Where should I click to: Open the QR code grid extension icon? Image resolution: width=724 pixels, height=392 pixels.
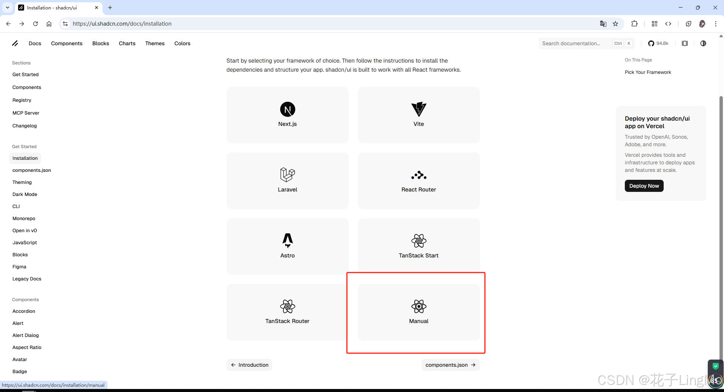(655, 24)
